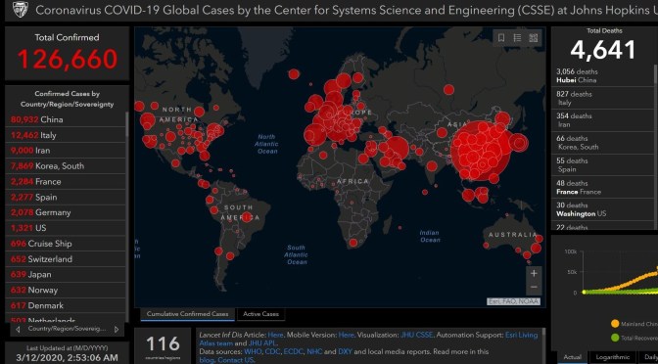Zoom in on the map with plus
The image size is (658, 364).
click(x=534, y=273)
